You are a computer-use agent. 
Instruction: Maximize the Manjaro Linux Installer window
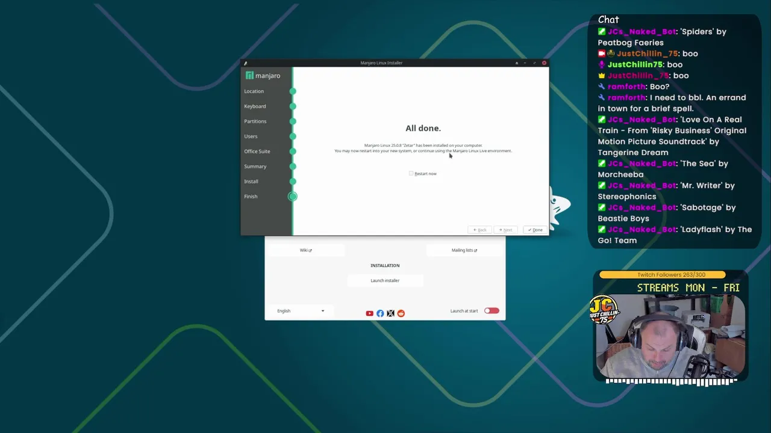tap(534, 63)
